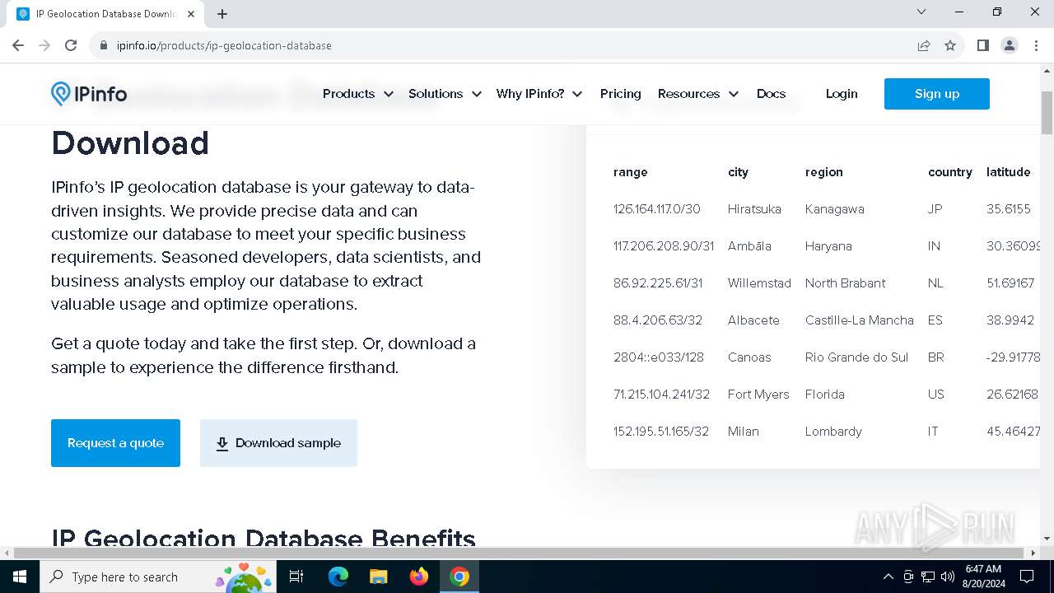This screenshot has height=593, width=1054.
Task: Bookmark this tab with star icon
Action: tap(950, 45)
